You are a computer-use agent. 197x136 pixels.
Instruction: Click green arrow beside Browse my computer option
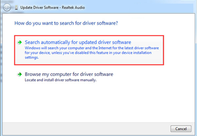(x=20, y=74)
